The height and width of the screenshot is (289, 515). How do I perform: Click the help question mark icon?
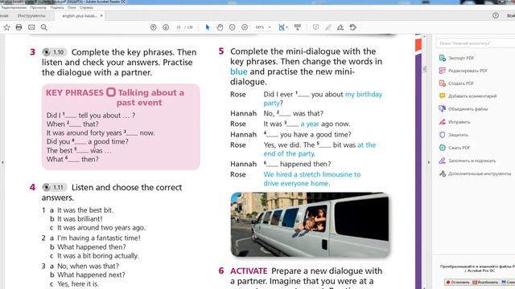496,15
